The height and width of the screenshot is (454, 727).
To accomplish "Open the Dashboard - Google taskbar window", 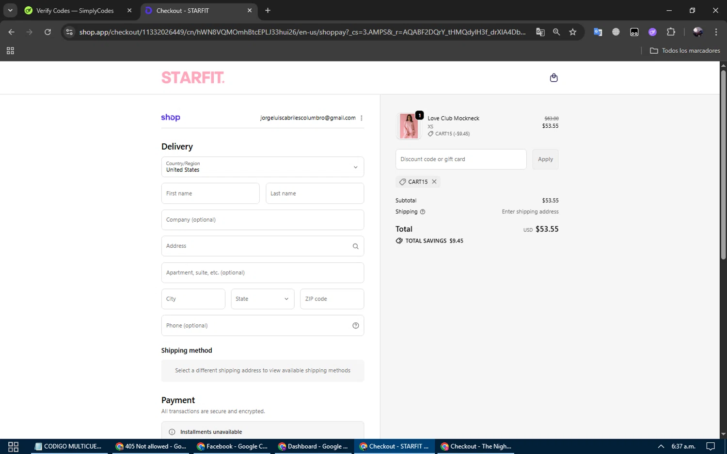I will tap(314, 446).
